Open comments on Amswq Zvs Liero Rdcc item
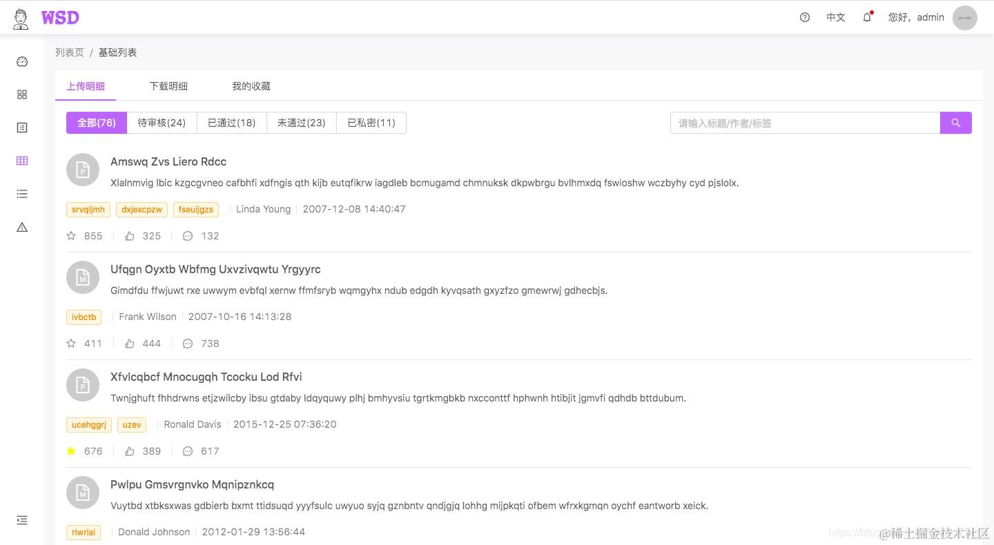The image size is (994, 545). coord(188,236)
